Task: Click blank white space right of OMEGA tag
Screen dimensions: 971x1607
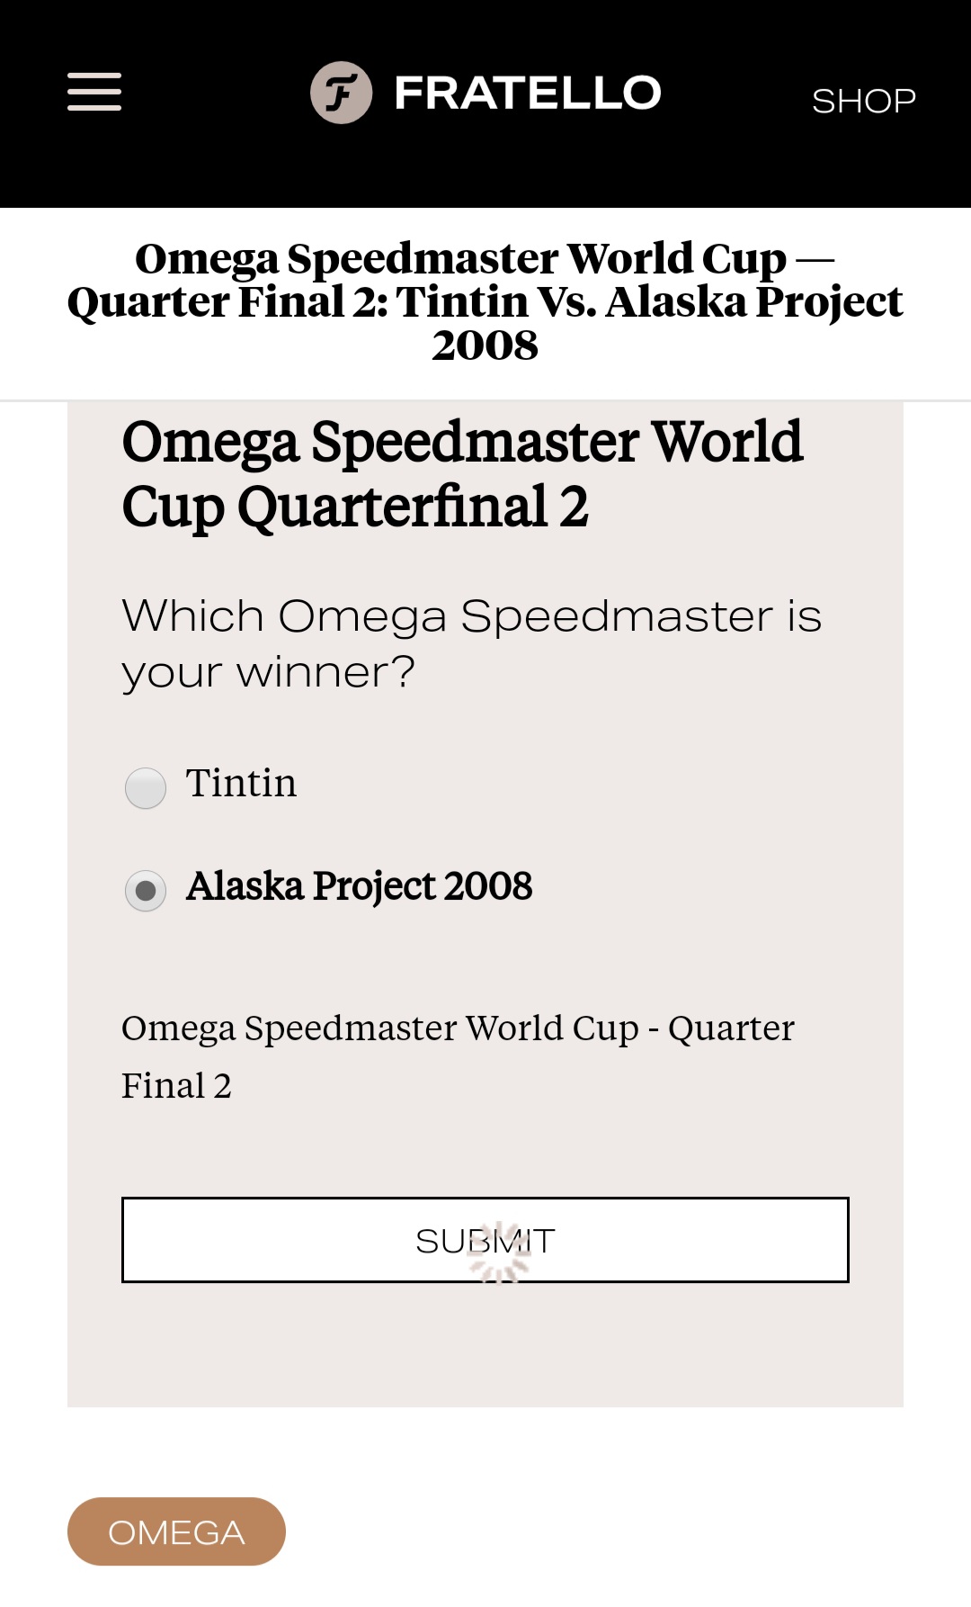Action: tap(629, 1531)
